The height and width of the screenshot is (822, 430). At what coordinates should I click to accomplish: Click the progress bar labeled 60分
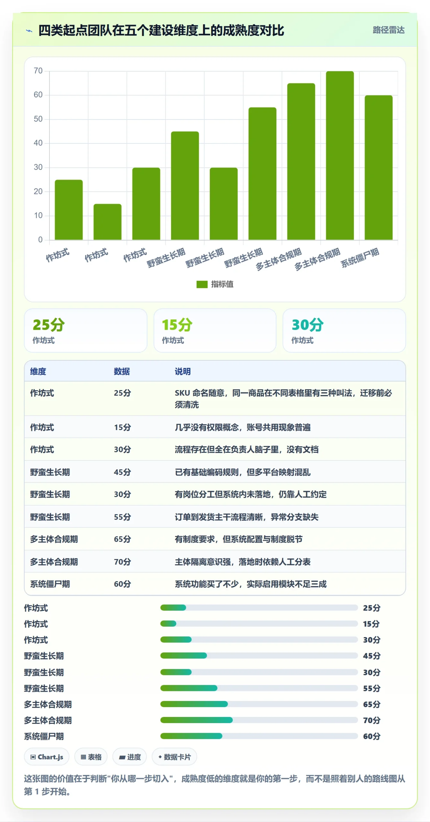[259, 736]
